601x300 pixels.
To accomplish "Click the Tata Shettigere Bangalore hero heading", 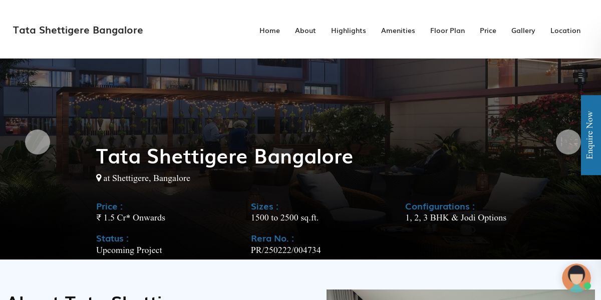I will 224,156.
